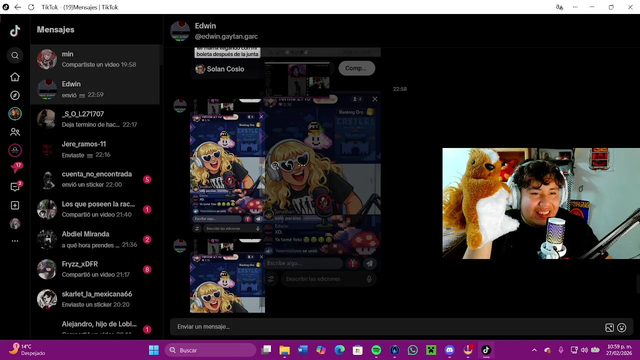Open the Fryzz_xDFR chat
The width and height of the screenshot is (640, 360).
tap(95, 269)
